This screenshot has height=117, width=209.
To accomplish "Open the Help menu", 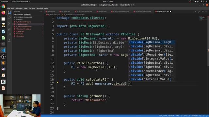I will [x=46, y=8].
